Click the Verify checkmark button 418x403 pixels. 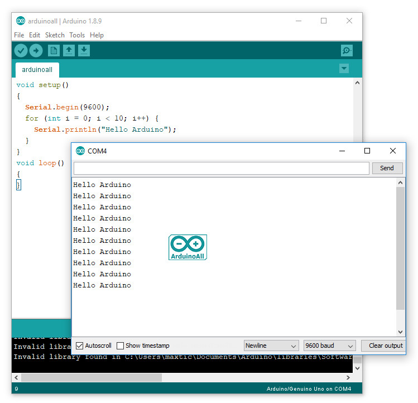coord(21,50)
